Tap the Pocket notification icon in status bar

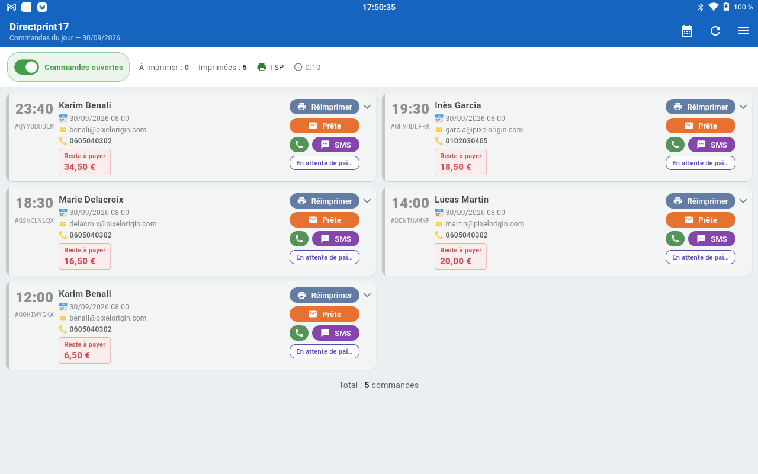(x=42, y=7)
